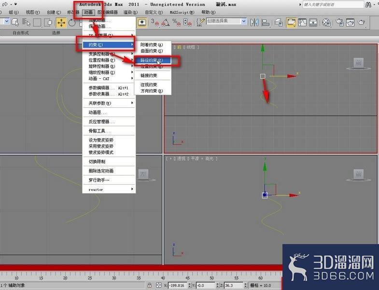Activate the Select and Rotate tool
The image size is (379, 290).
72,23
